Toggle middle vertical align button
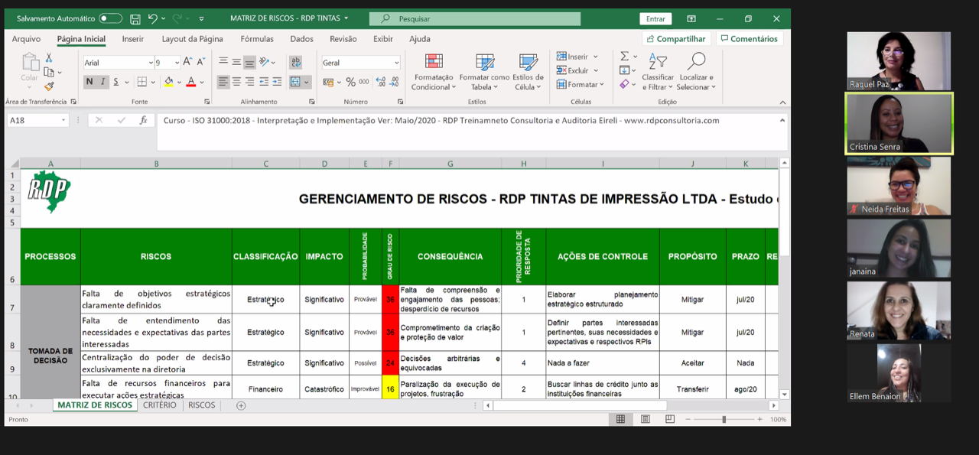 236,62
